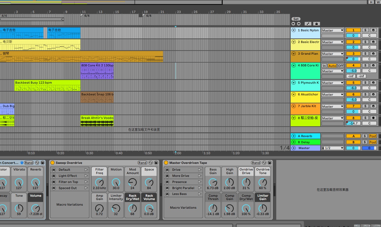This screenshot has height=227, width=381.
Task: Deactivate track 3 Grand Pian activator
Action: (x=353, y=53)
